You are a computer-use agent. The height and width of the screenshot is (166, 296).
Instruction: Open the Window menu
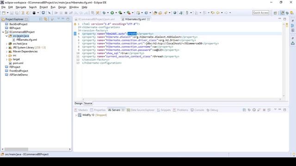(74, 7)
